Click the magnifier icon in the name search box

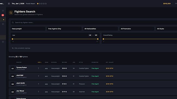(x=13, y=22)
